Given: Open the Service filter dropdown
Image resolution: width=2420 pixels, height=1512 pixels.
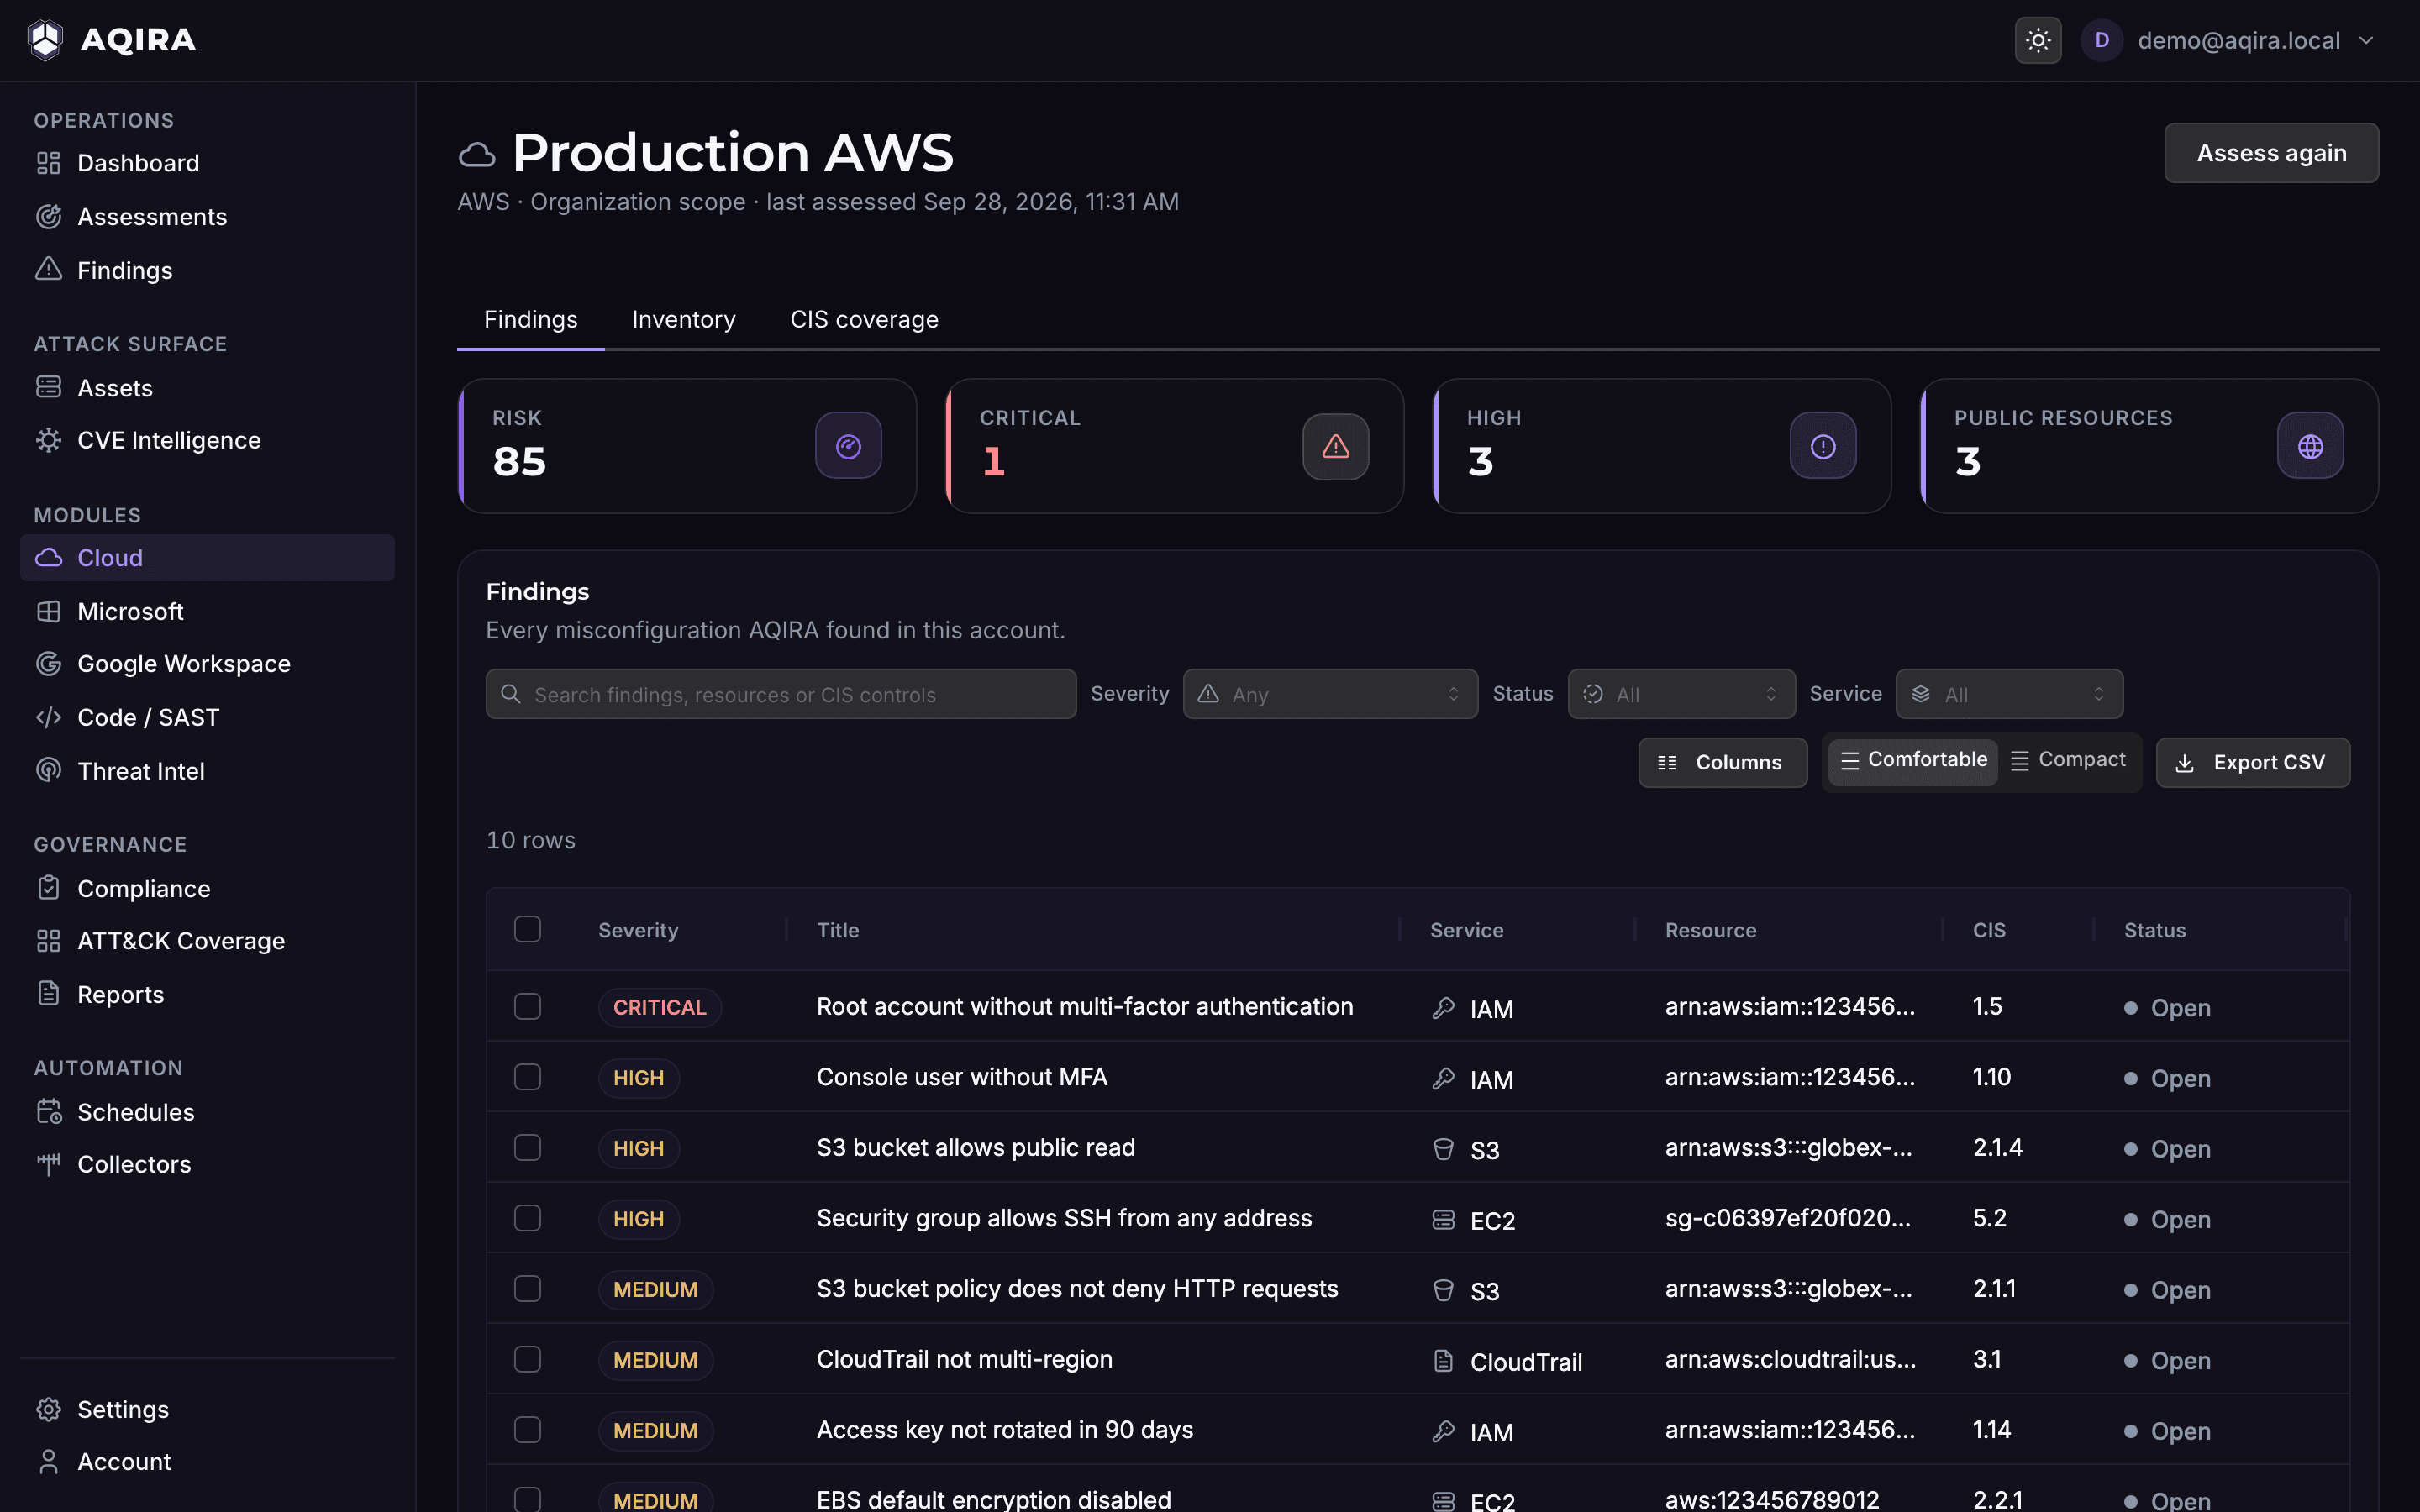Looking at the screenshot, I should click(x=2009, y=694).
